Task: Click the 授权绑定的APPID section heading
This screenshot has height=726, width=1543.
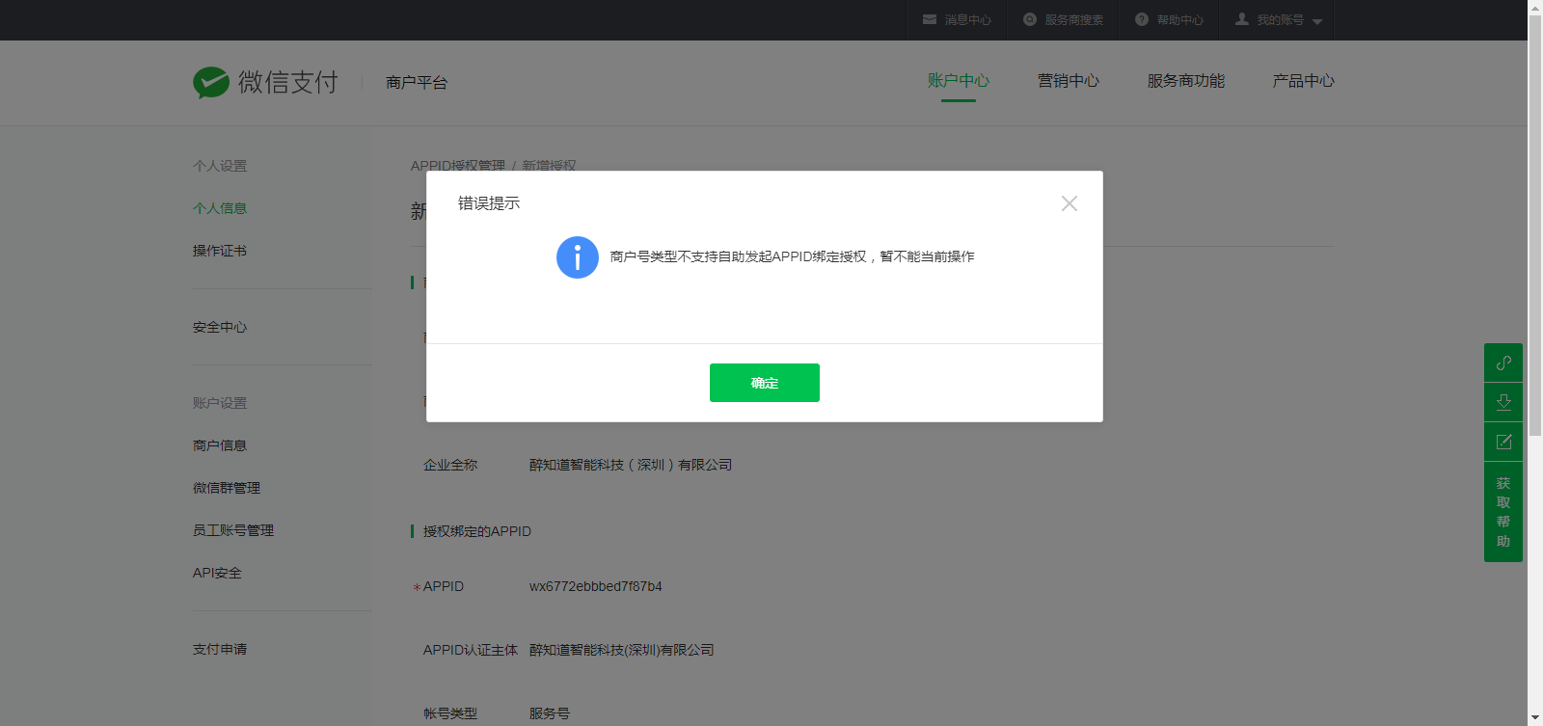Action: (477, 531)
